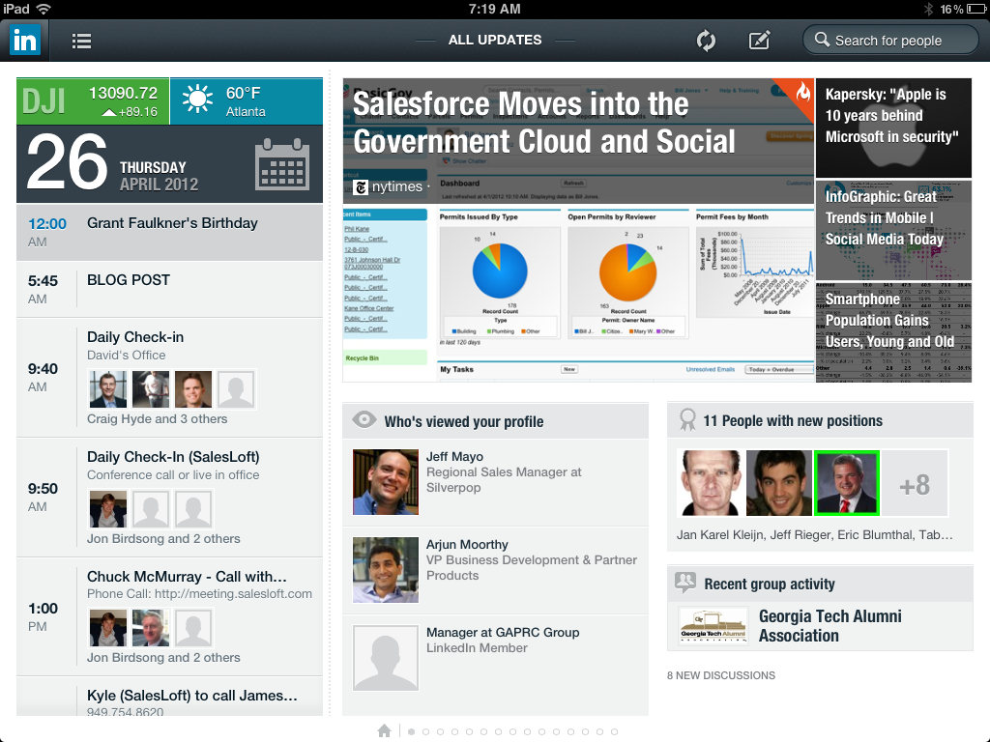
Task: Open the list menu icon
Action: tap(81, 41)
